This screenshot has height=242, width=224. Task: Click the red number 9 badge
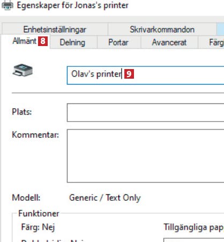[129, 74]
